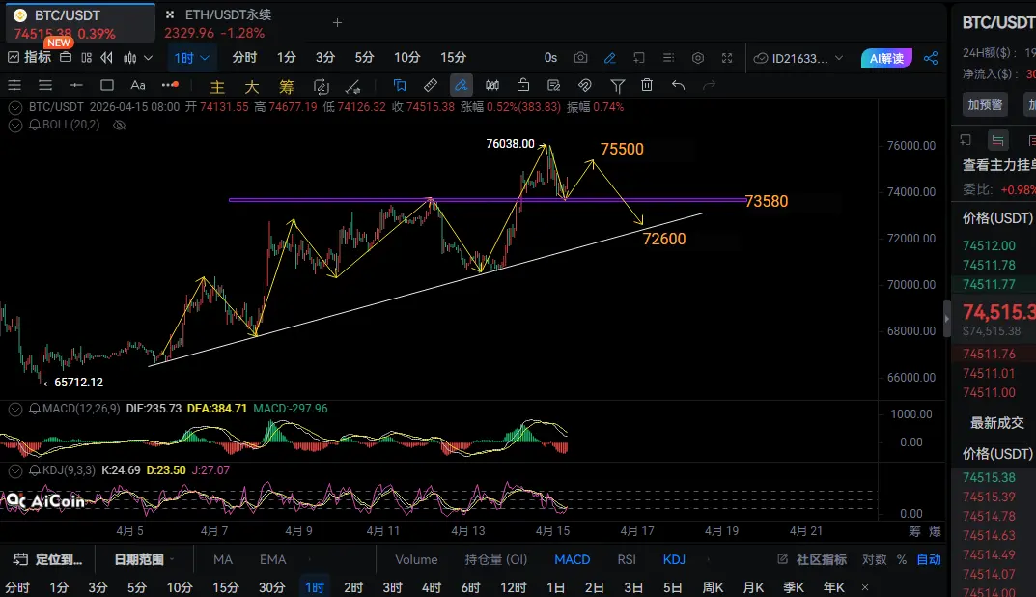Collapse the MACD(12,26,9) panel
Image resolution: width=1036 pixels, height=597 pixels.
(15, 409)
